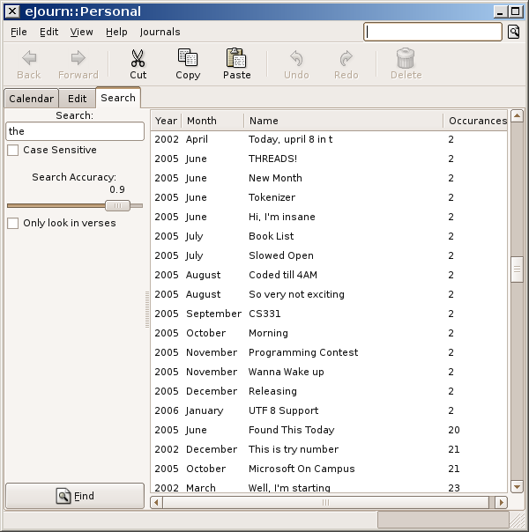Click the Back navigation arrow
Viewport: 529px width, 532px height.
click(29, 59)
